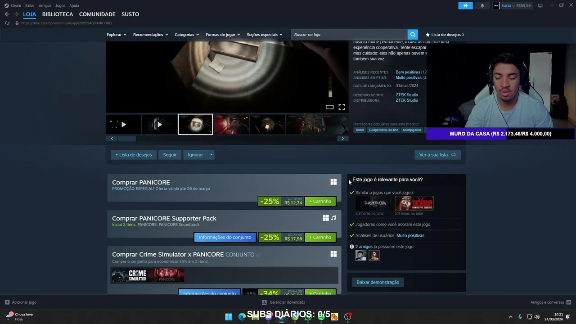Image resolution: width=576 pixels, height=324 pixels.
Task: Open the Windows Start button
Action: (x=229, y=317)
